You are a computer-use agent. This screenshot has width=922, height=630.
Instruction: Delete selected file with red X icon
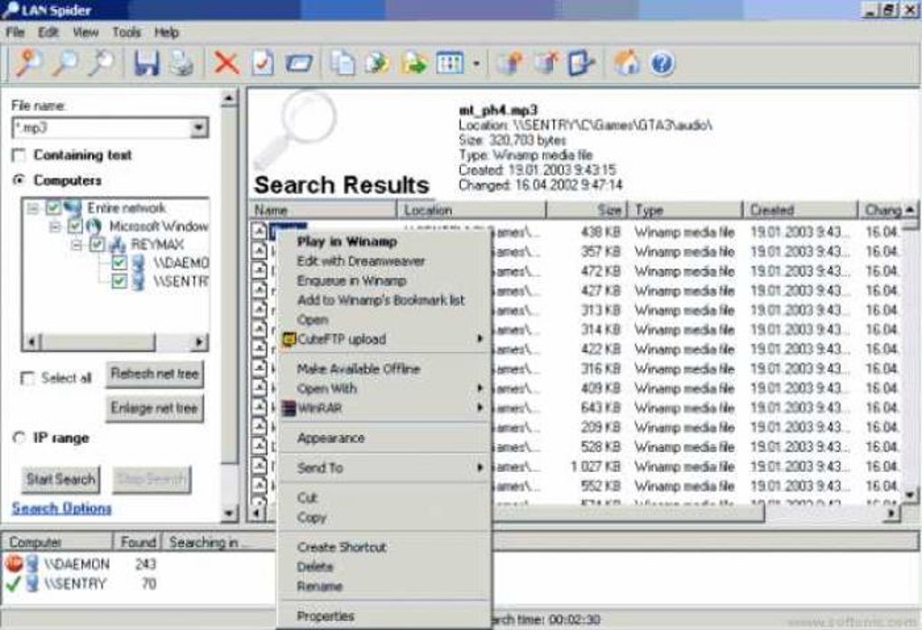(x=226, y=63)
